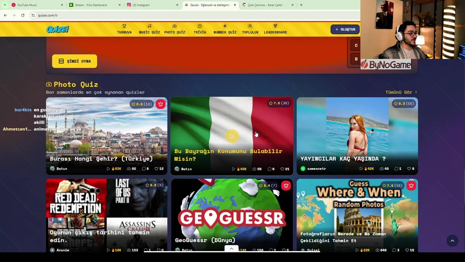This screenshot has height=262, width=465.
Task: Switch to Stream - Kick Dashboard tab
Action: 94,5
